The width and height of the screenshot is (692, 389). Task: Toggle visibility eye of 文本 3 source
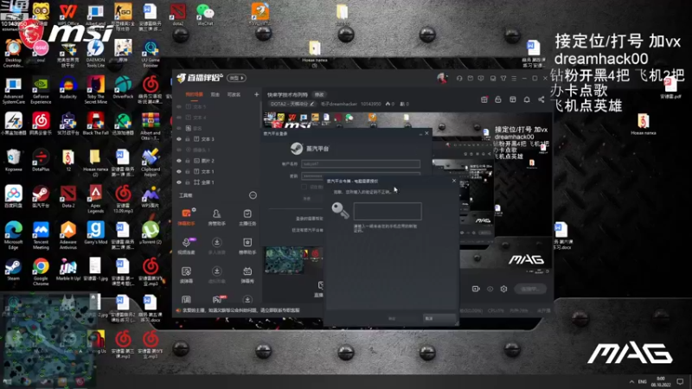pos(179,139)
